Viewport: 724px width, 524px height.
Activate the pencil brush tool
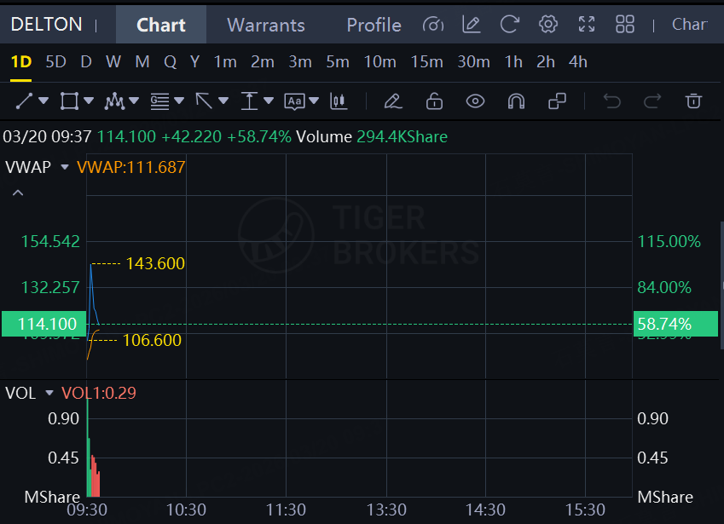click(x=392, y=101)
